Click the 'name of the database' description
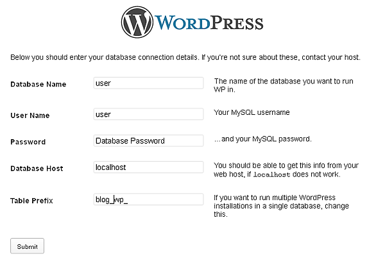Viewport: 385px width, 263px height. pos(284,85)
